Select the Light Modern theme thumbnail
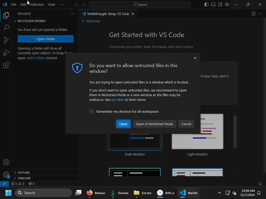Image resolution: width=266 pixels, height=199 pixels. point(197,131)
